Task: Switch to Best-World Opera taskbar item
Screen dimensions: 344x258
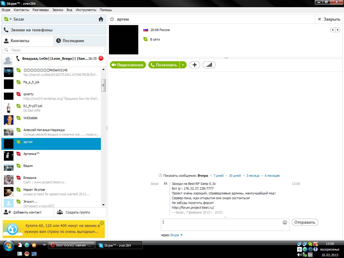Action: [x=72, y=245]
